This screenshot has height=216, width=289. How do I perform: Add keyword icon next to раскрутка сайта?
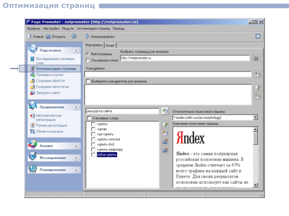tap(165, 111)
